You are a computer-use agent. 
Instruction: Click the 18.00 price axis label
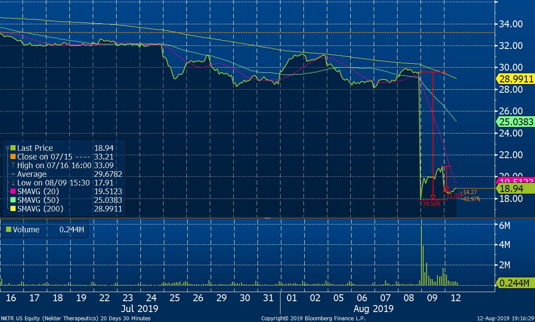pyautogui.click(x=511, y=198)
